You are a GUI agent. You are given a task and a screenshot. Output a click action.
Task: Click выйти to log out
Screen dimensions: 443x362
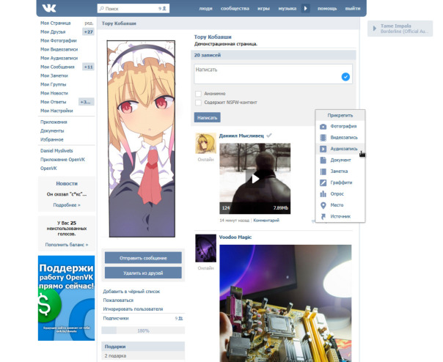(x=353, y=9)
